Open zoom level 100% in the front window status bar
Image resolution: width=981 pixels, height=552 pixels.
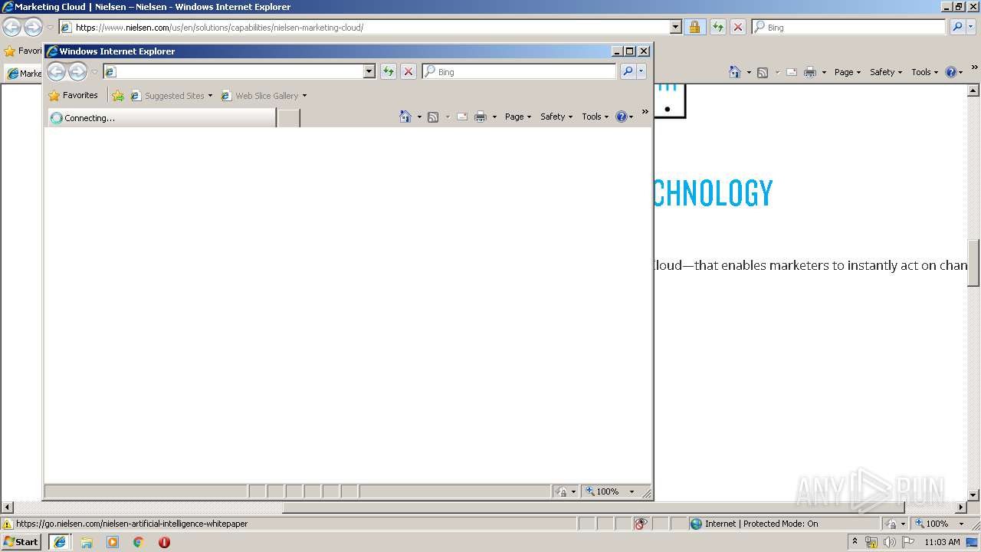point(612,491)
